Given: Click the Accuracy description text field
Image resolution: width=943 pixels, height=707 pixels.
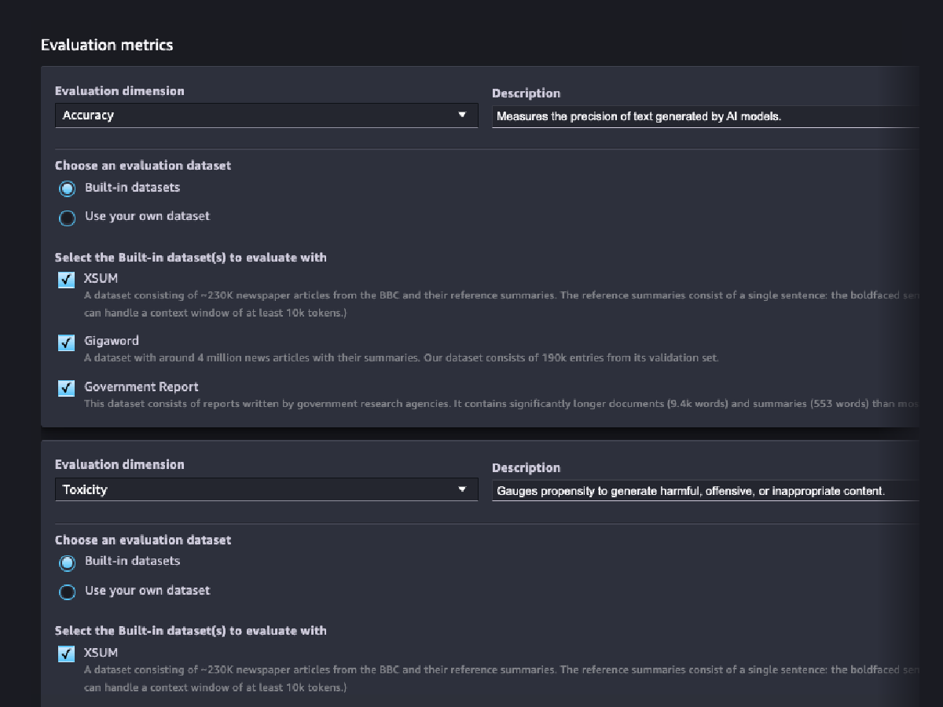Looking at the screenshot, I should (703, 116).
